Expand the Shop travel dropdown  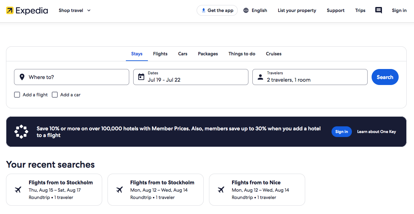[x=74, y=10]
